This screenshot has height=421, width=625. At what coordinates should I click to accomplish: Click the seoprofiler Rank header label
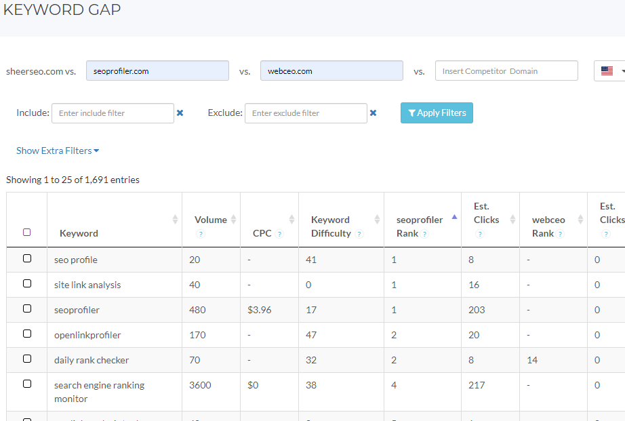pyautogui.click(x=420, y=226)
